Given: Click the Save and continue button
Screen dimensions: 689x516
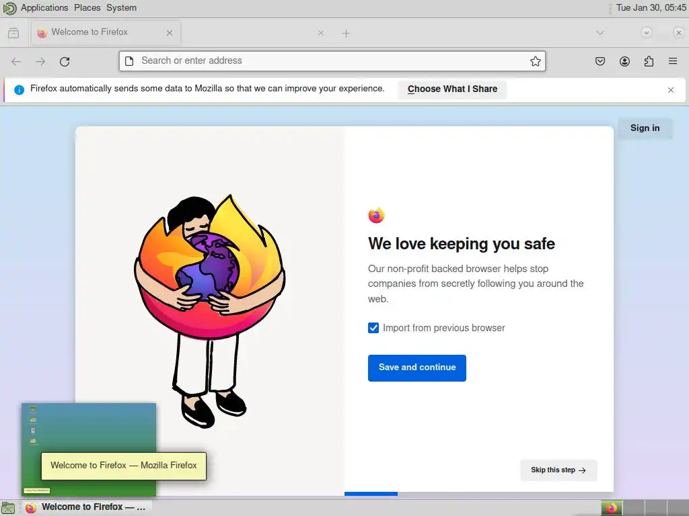Looking at the screenshot, I should [417, 368].
